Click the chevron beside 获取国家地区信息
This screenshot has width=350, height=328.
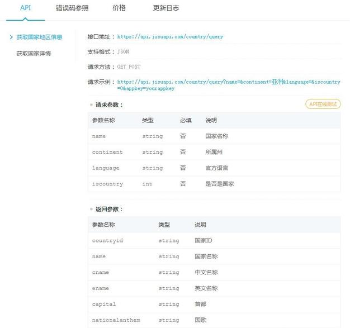point(11,37)
